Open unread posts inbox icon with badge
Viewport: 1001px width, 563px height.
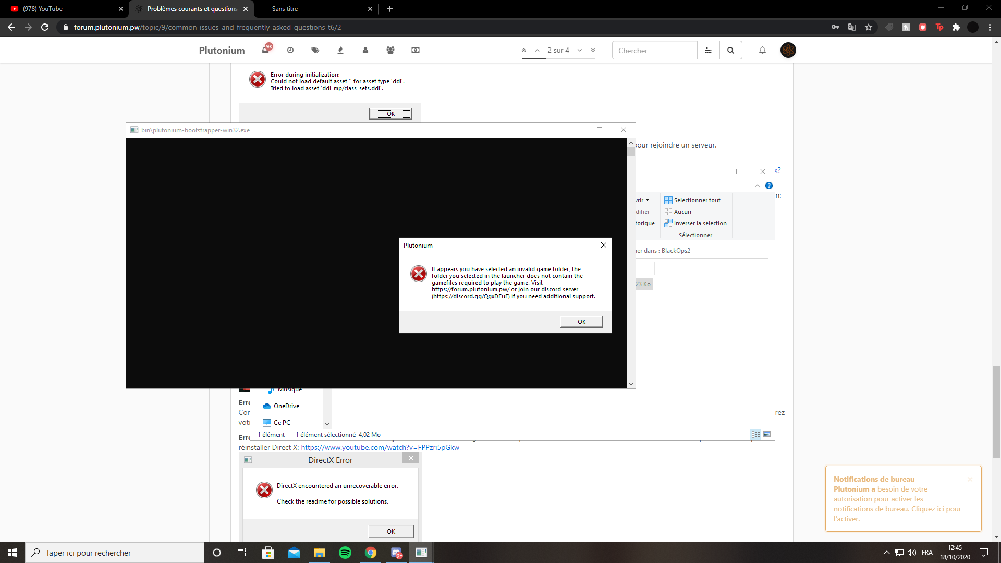click(266, 50)
